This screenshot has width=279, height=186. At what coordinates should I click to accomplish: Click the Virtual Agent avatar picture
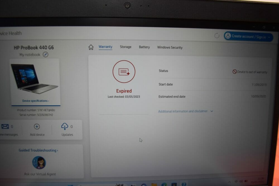[39, 163]
